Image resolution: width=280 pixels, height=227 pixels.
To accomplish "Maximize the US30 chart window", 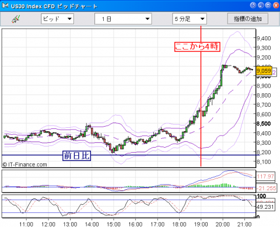I will pos(268,5).
